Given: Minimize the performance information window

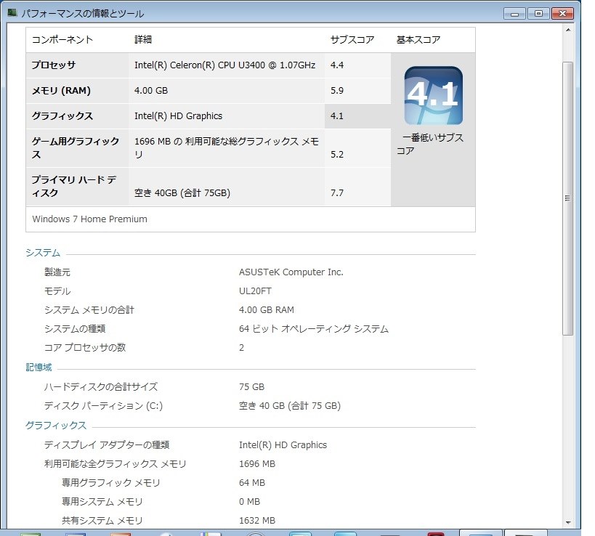Looking at the screenshot, I should [x=514, y=14].
